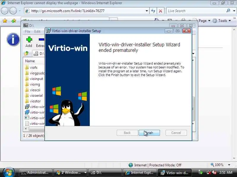The width and height of the screenshot is (237, 177).
Task: Open the 7-Zip Edit menu
Action: [x=37, y=32]
